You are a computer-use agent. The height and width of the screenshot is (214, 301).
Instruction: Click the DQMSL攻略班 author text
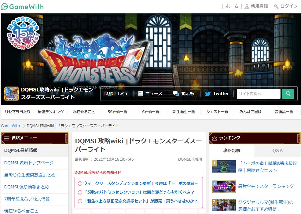[190, 159]
